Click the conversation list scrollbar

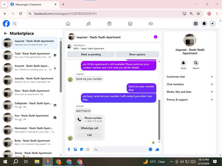tap(61, 66)
